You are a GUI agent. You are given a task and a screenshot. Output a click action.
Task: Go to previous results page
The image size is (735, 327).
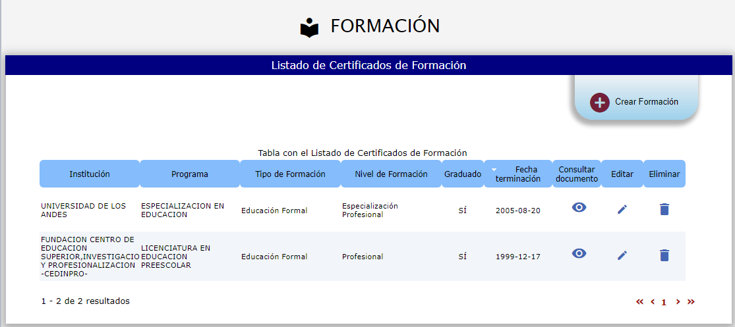coord(653,302)
